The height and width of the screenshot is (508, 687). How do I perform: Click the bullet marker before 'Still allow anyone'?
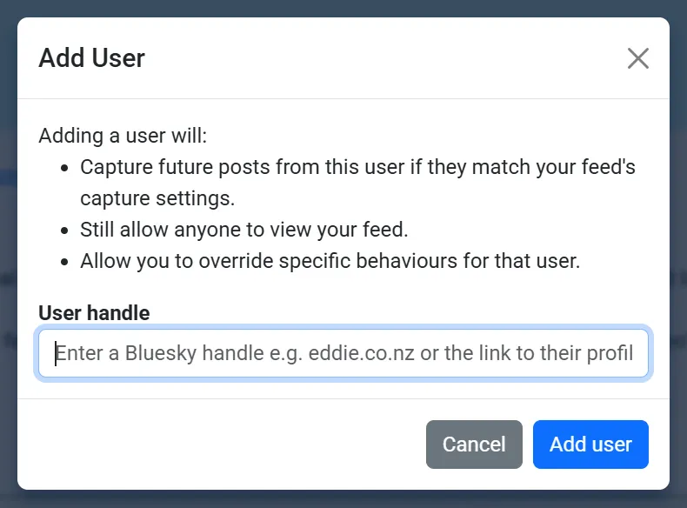[65, 231]
